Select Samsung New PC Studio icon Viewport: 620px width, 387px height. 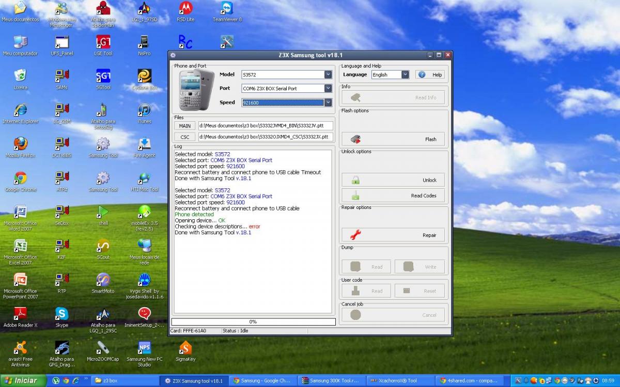pos(144,353)
